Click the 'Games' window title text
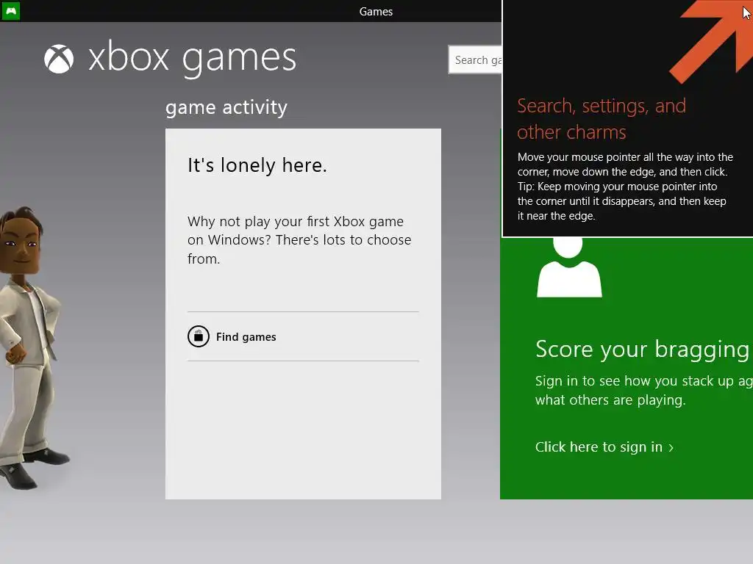 tap(376, 12)
